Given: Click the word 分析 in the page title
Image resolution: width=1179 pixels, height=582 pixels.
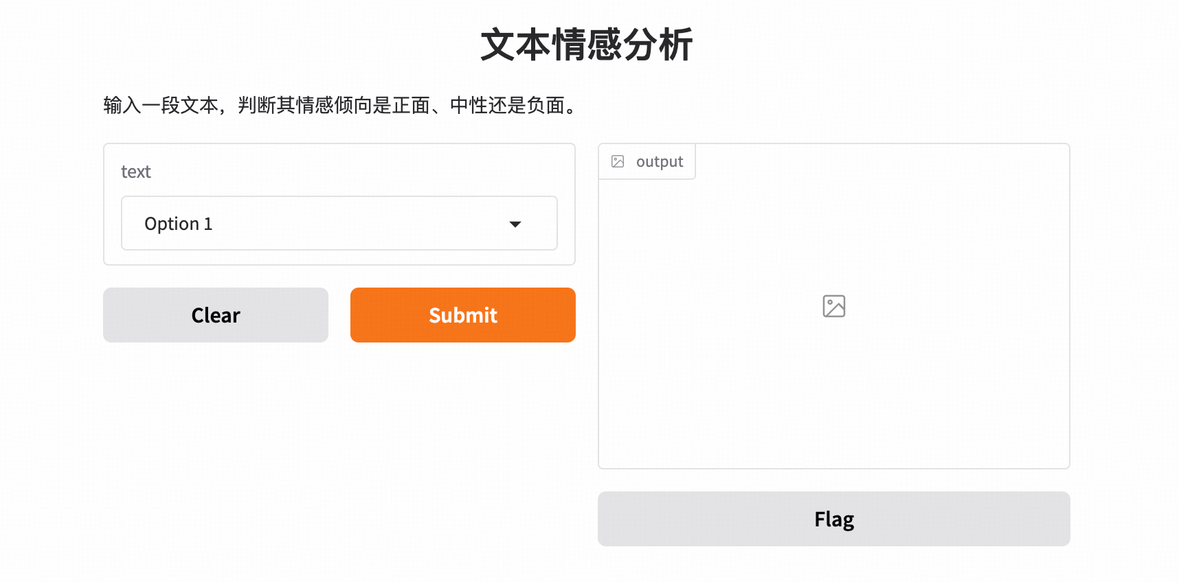Looking at the screenshot, I should click(658, 45).
